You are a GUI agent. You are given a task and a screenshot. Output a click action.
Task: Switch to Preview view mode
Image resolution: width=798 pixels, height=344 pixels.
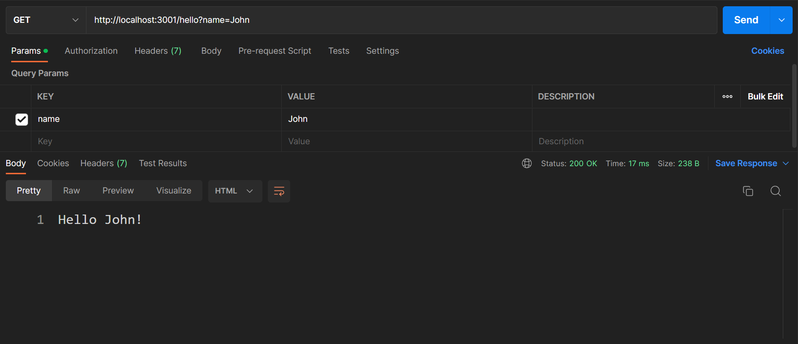pos(118,191)
